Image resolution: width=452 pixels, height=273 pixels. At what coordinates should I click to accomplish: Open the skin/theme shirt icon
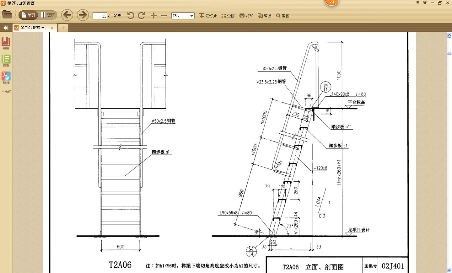pos(425,3)
